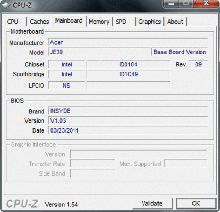Click the Transfer Rate field
This screenshot has height=212, width=220.
(x=93, y=163)
